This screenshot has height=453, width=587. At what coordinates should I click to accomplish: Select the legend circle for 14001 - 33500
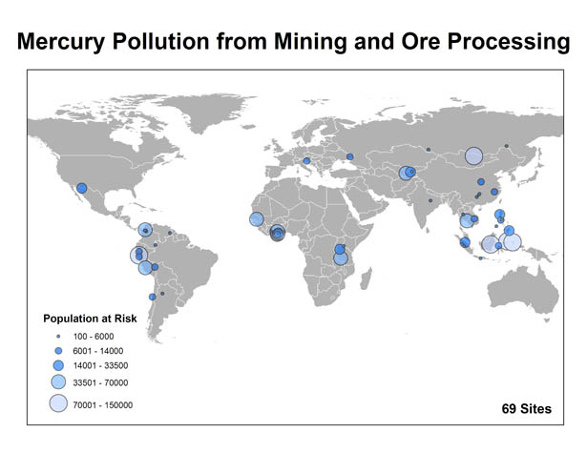pyautogui.click(x=57, y=365)
